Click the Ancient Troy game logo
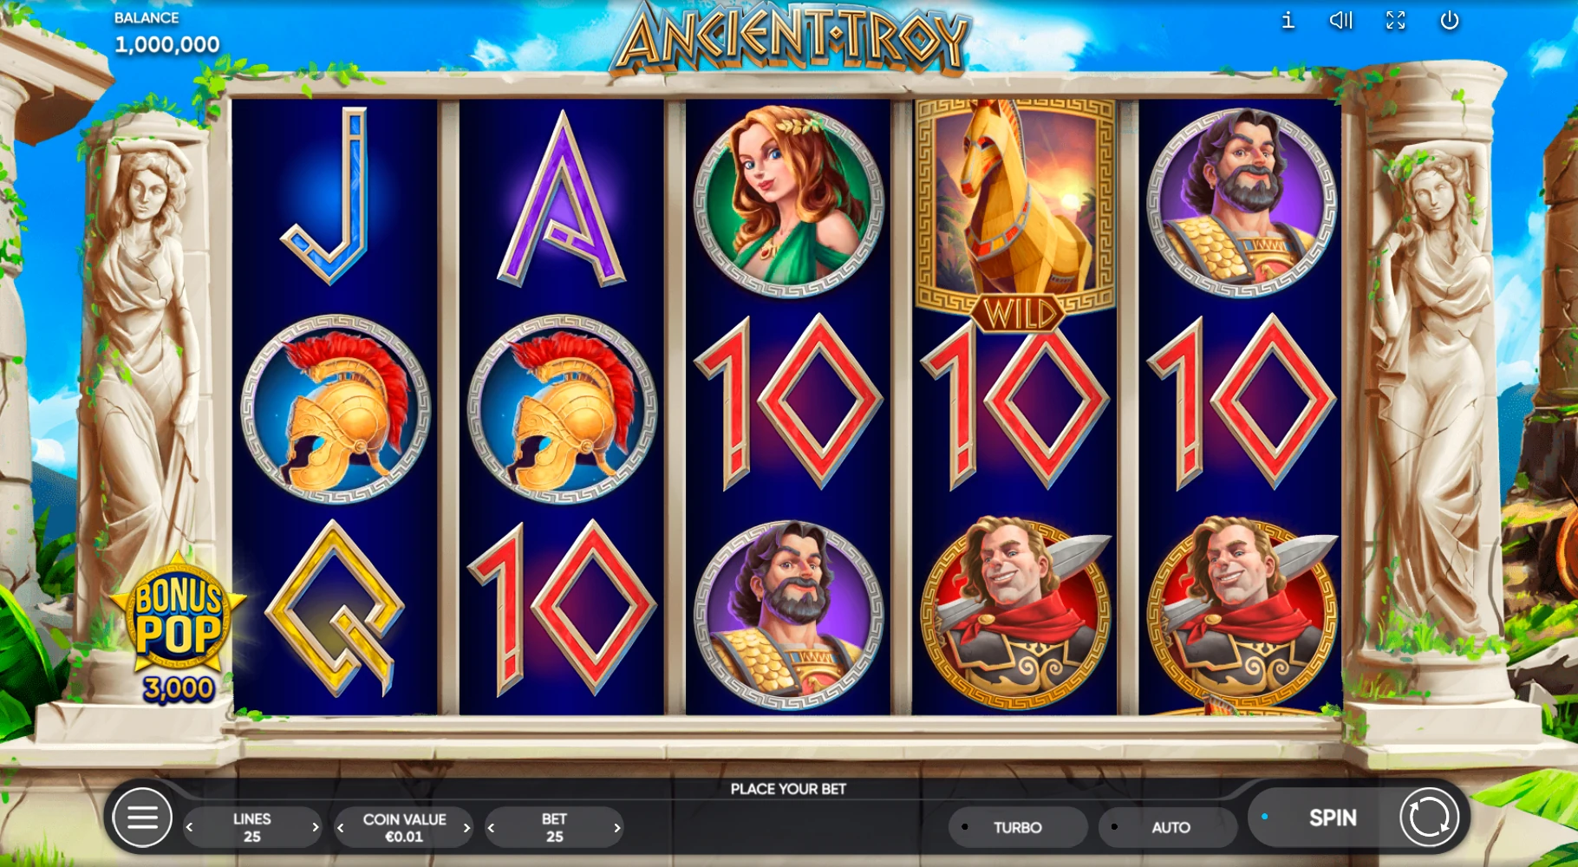 click(x=791, y=36)
